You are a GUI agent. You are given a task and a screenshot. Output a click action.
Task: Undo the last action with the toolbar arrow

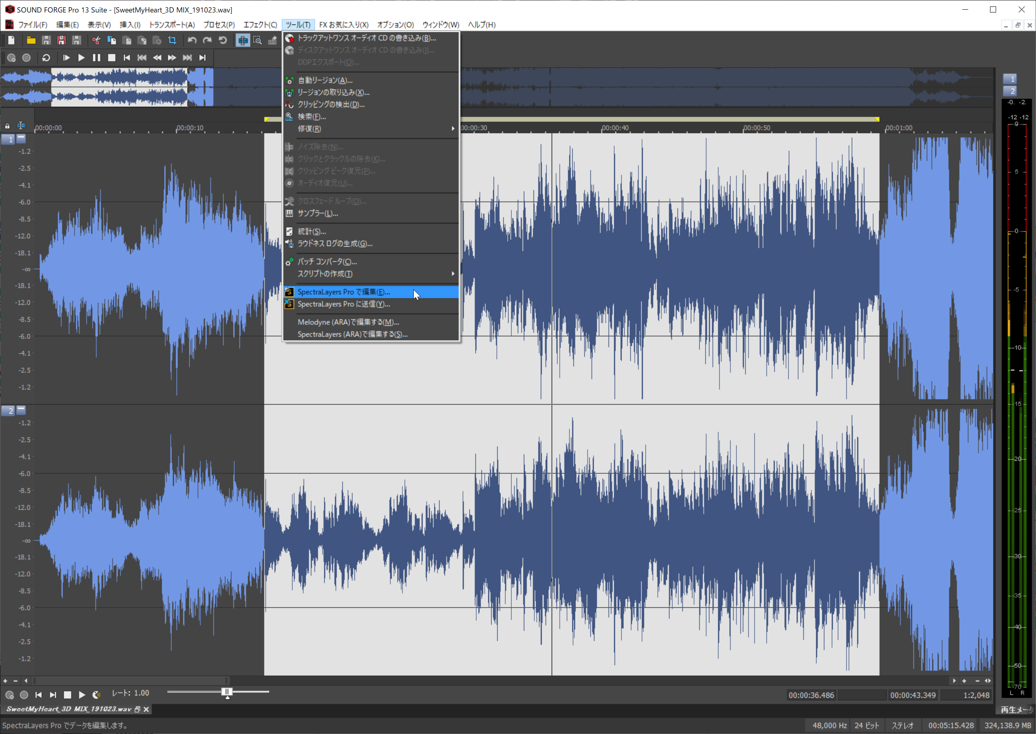192,40
